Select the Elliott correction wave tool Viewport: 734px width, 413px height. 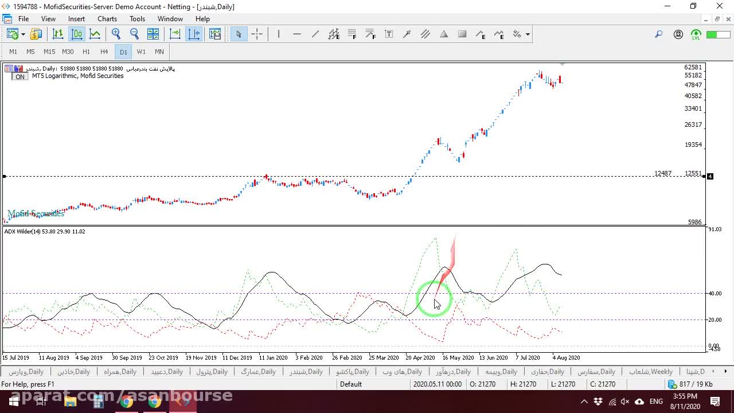click(x=499, y=34)
